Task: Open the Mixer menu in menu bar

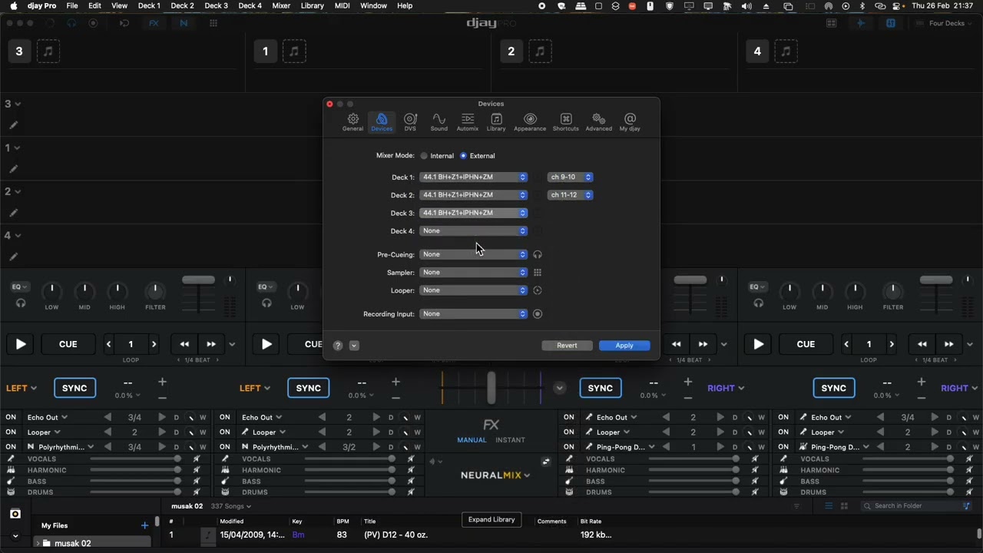Action: (x=281, y=6)
